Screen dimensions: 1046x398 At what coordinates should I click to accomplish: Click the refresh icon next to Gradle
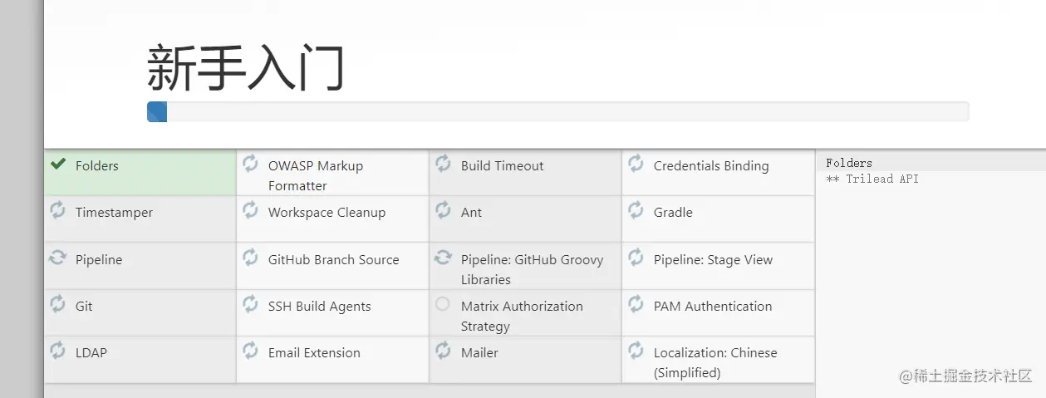tap(636, 210)
